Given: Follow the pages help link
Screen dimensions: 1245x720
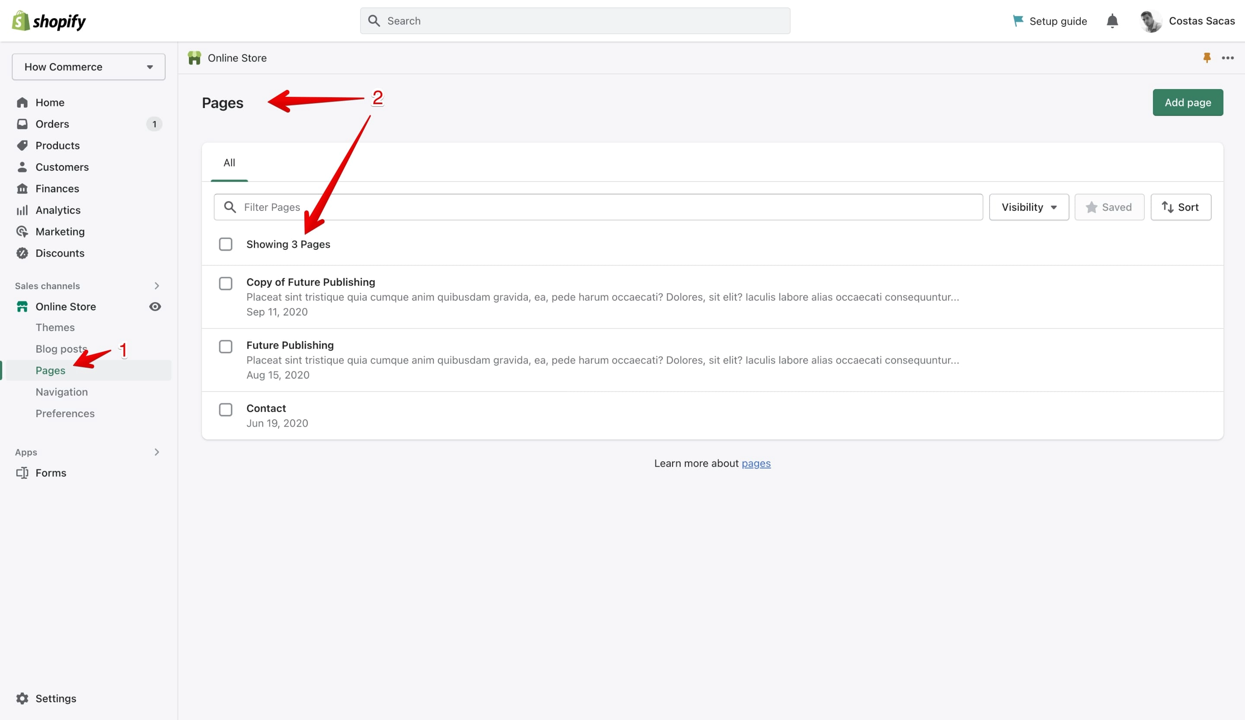Looking at the screenshot, I should 756,463.
